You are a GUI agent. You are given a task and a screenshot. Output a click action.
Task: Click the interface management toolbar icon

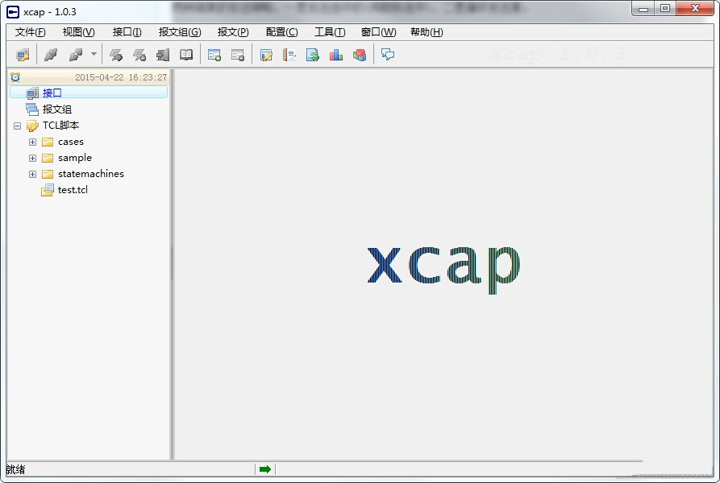(x=21, y=54)
